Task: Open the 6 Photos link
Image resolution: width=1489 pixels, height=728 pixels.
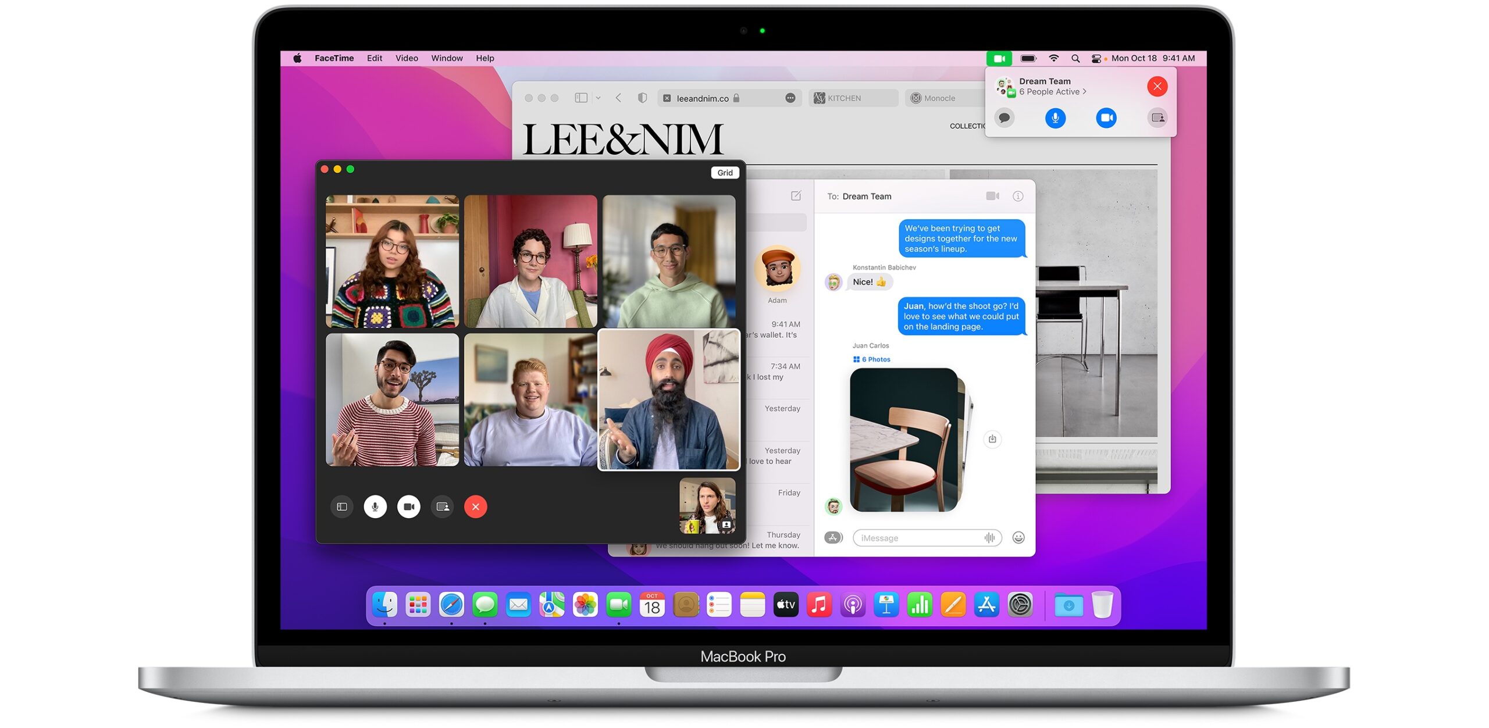Action: (871, 359)
